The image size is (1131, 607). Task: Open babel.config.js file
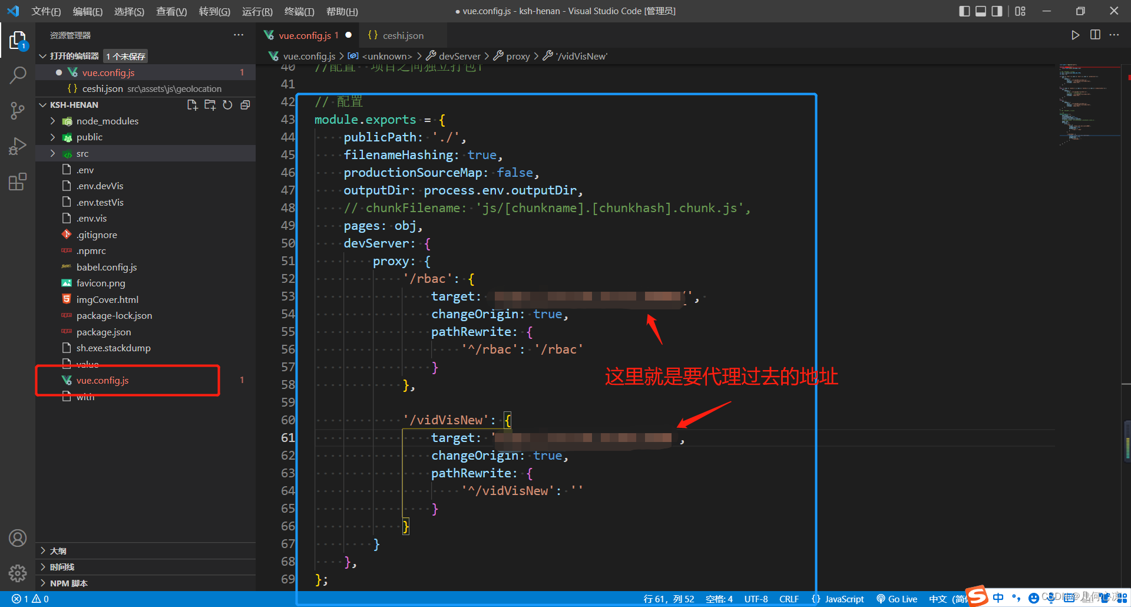[107, 267]
